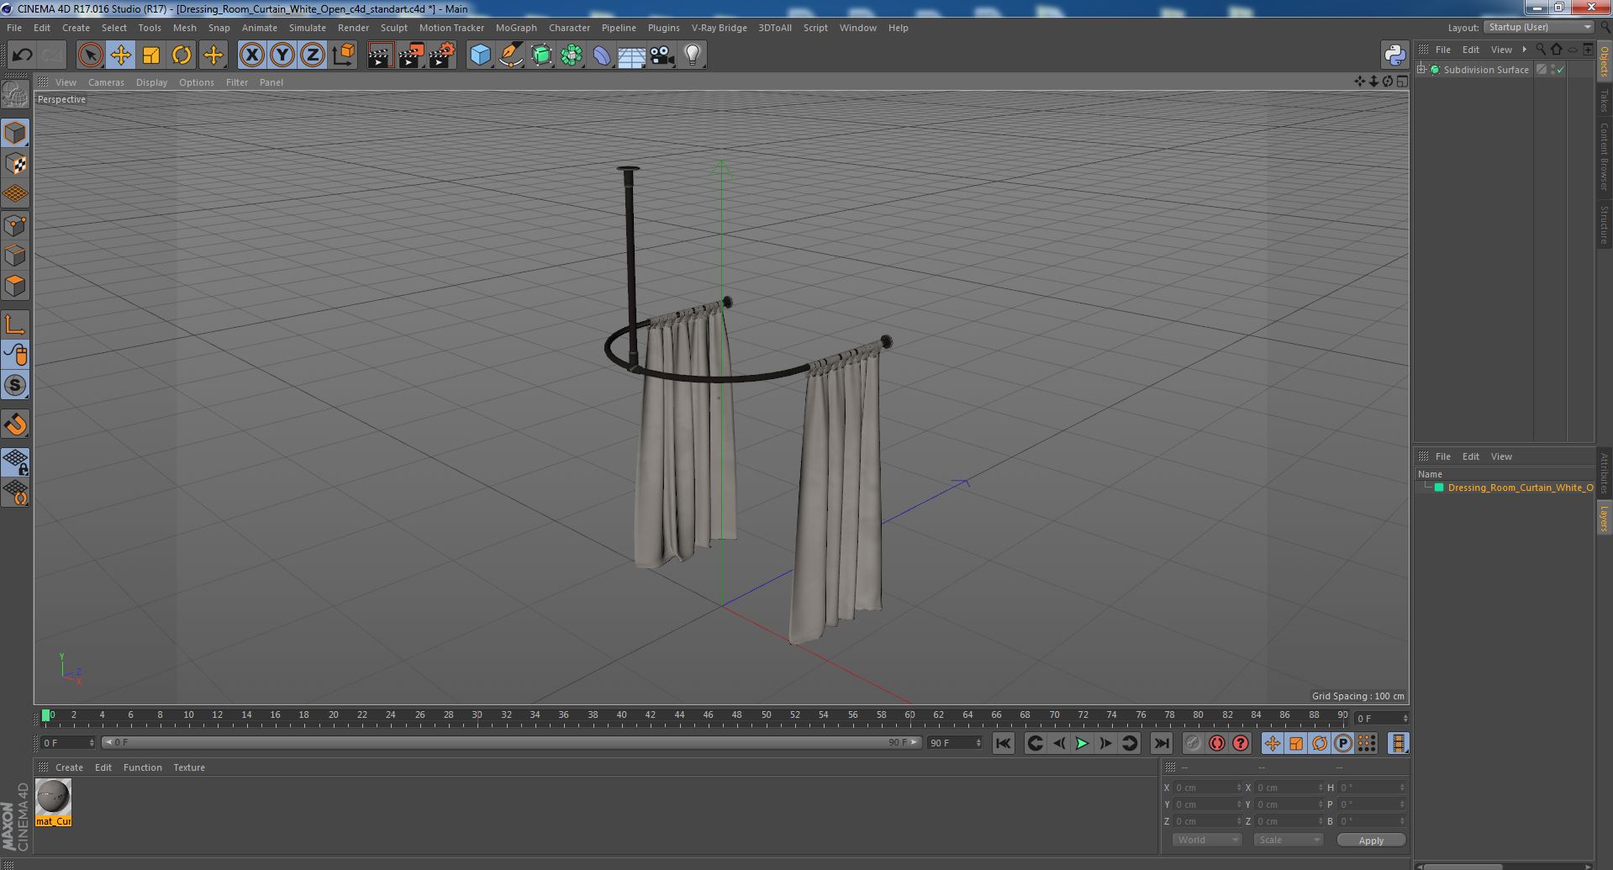Image resolution: width=1613 pixels, height=870 pixels.
Task: Toggle Y axis lock
Action: 282,55
